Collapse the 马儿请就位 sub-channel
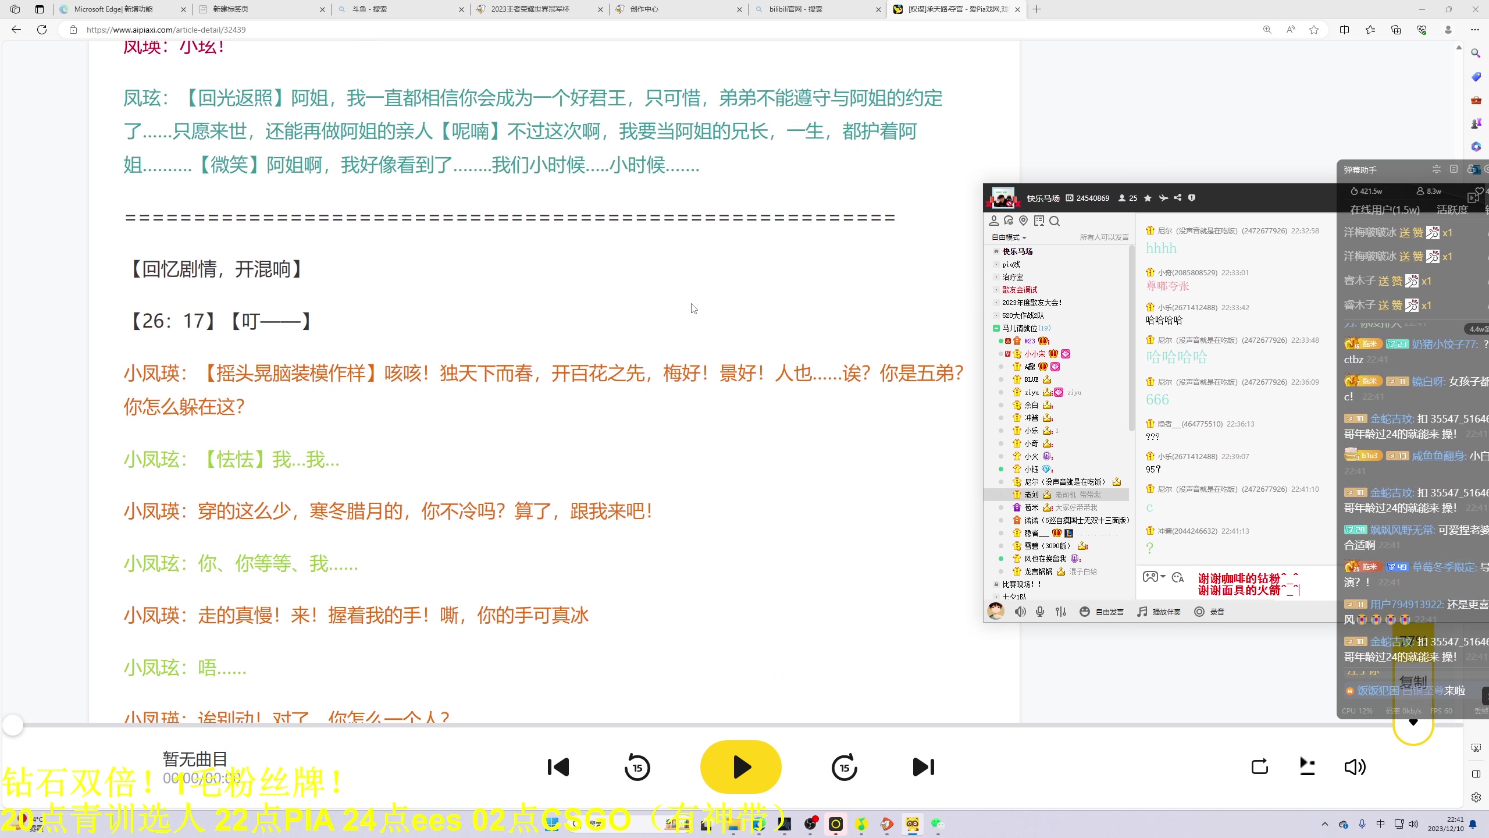This screenshot has width=1489, height=838. tap(996, 328)
